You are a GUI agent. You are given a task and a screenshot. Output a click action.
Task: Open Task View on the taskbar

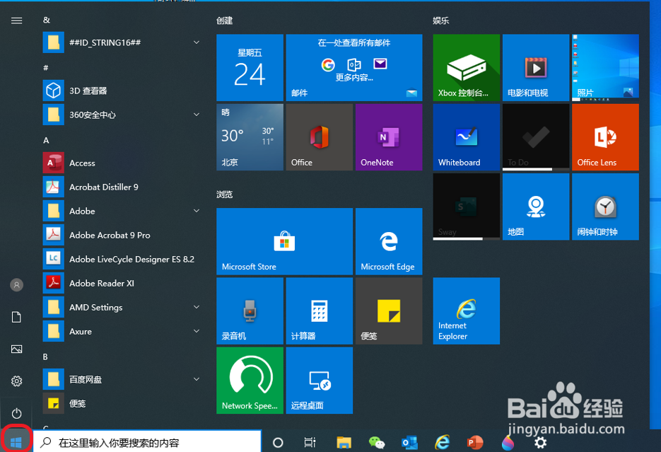[x=310, y=442]
